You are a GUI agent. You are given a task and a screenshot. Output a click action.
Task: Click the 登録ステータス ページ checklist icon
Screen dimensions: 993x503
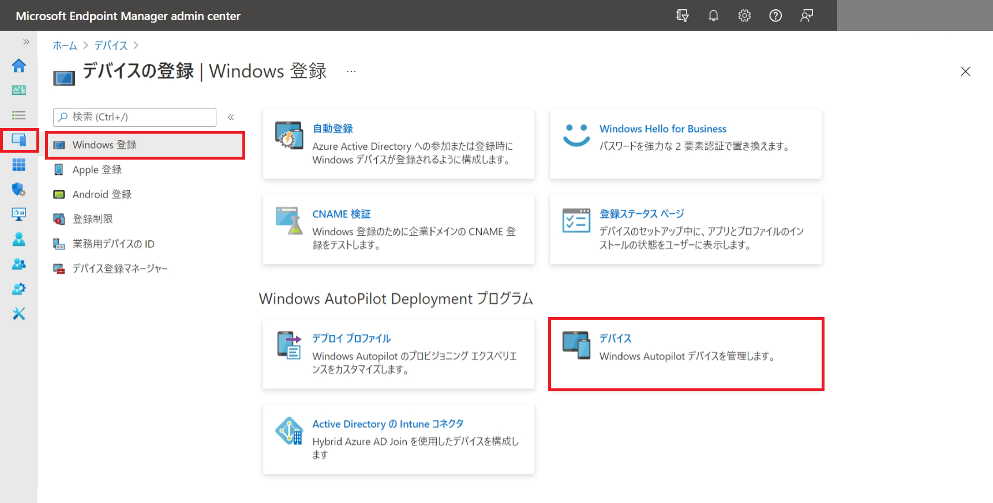576,220
